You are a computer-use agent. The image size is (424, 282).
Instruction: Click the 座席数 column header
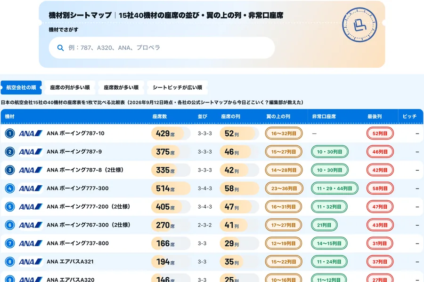(160, 116)
